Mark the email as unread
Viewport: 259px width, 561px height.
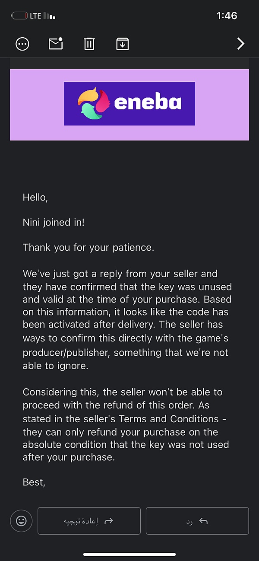tap(56, 43)
